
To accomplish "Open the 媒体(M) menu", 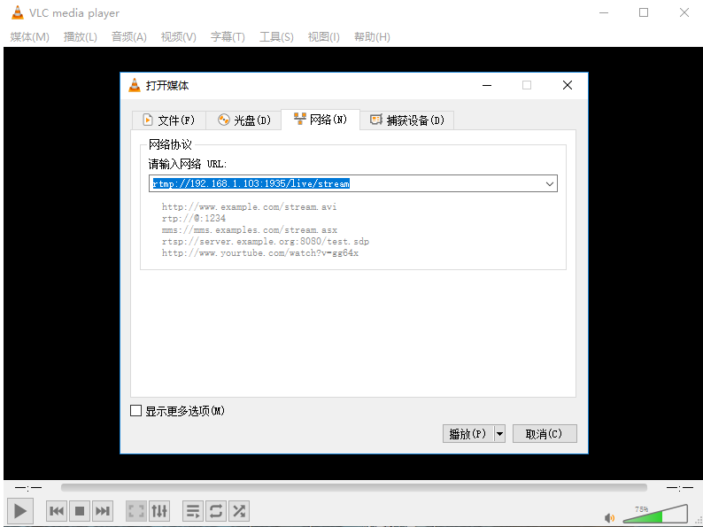I will point(29,37).
